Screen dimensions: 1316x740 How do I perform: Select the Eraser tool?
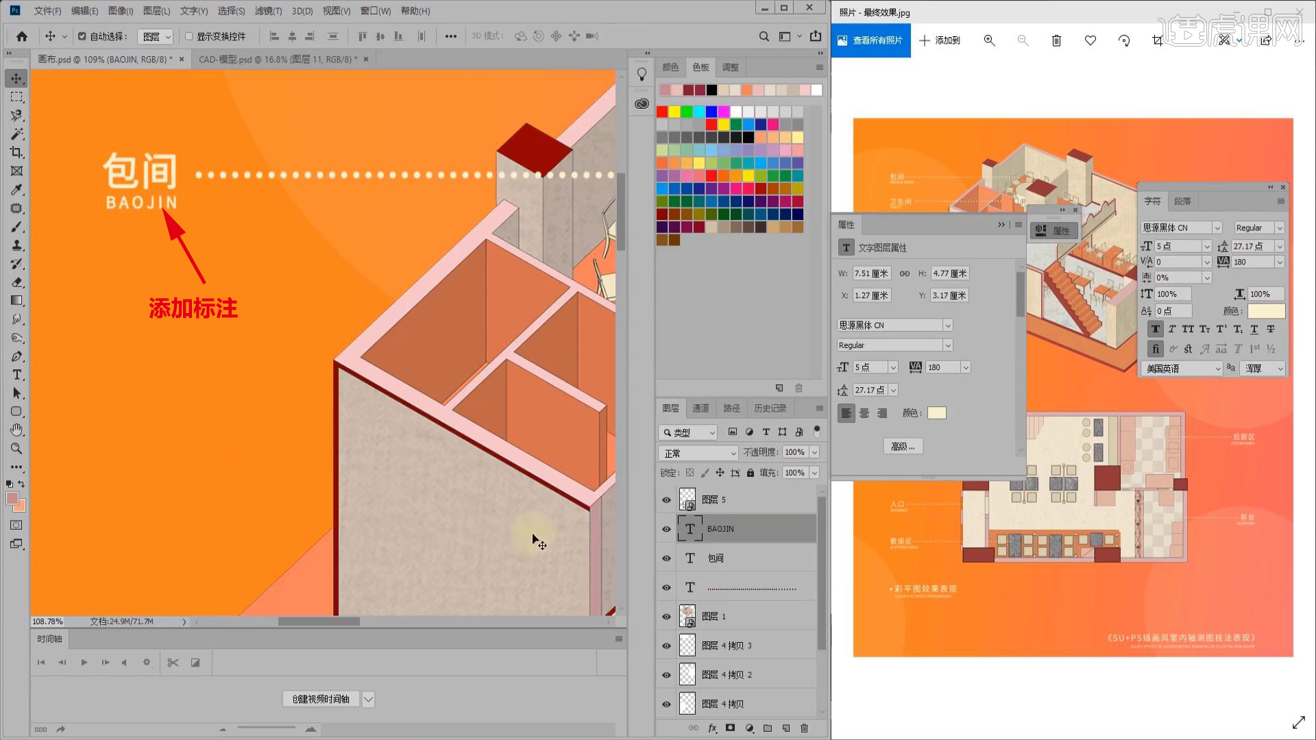[x=16, y=282]
